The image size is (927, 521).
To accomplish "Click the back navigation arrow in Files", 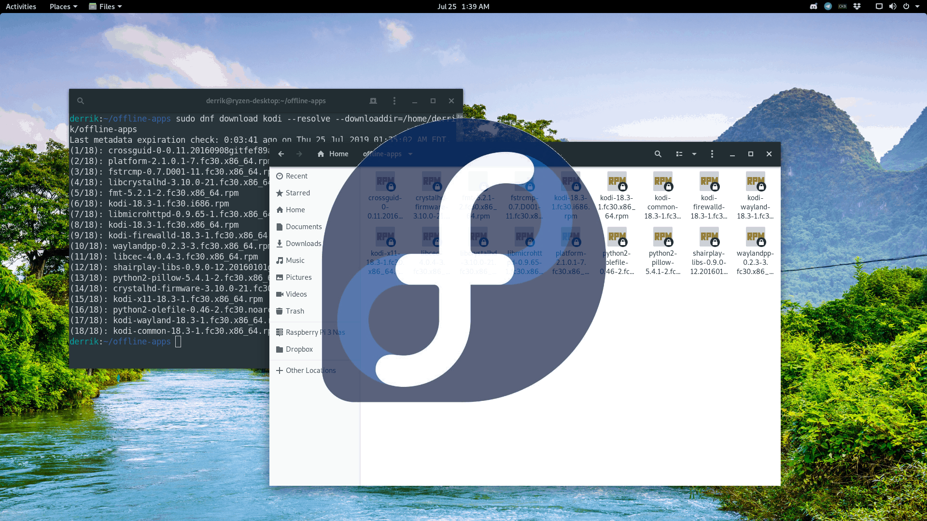I will click(x=281, y=153).
